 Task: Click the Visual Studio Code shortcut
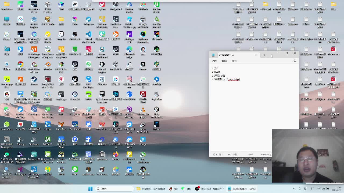[x=88, y=35]
